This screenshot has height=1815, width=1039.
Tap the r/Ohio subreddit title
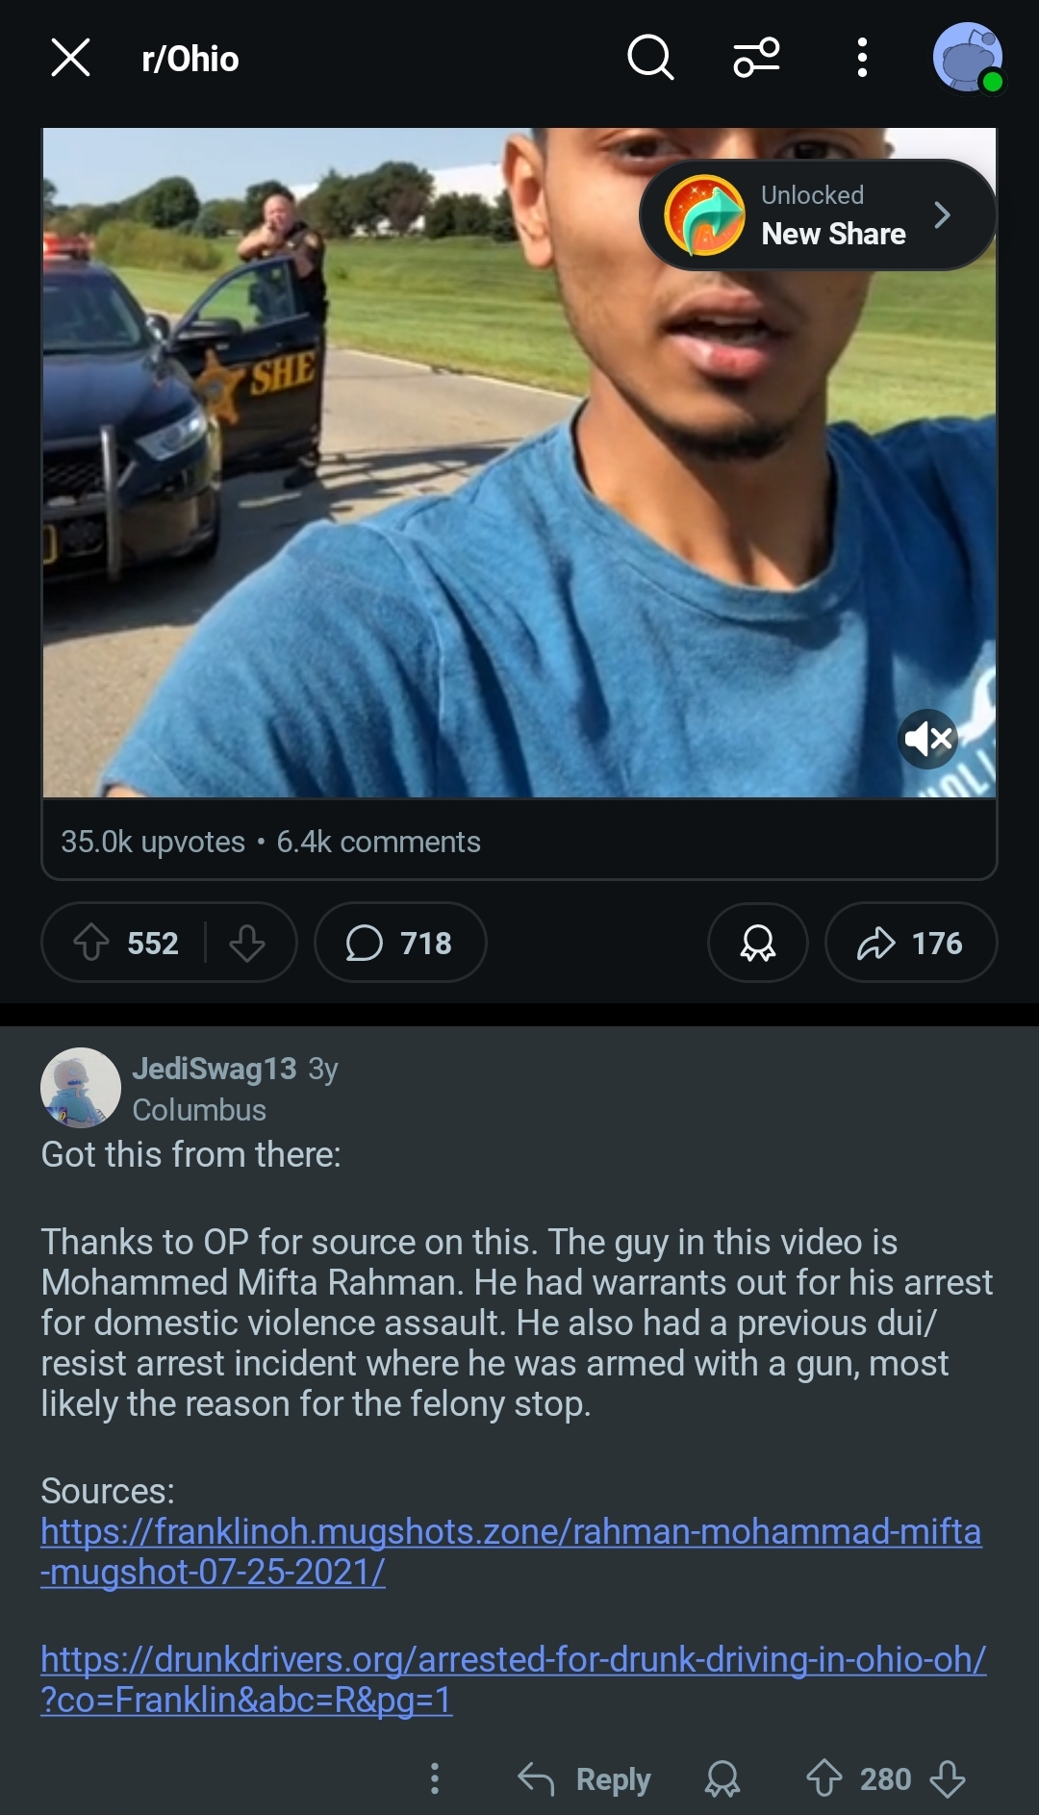[x=190, y=59]
